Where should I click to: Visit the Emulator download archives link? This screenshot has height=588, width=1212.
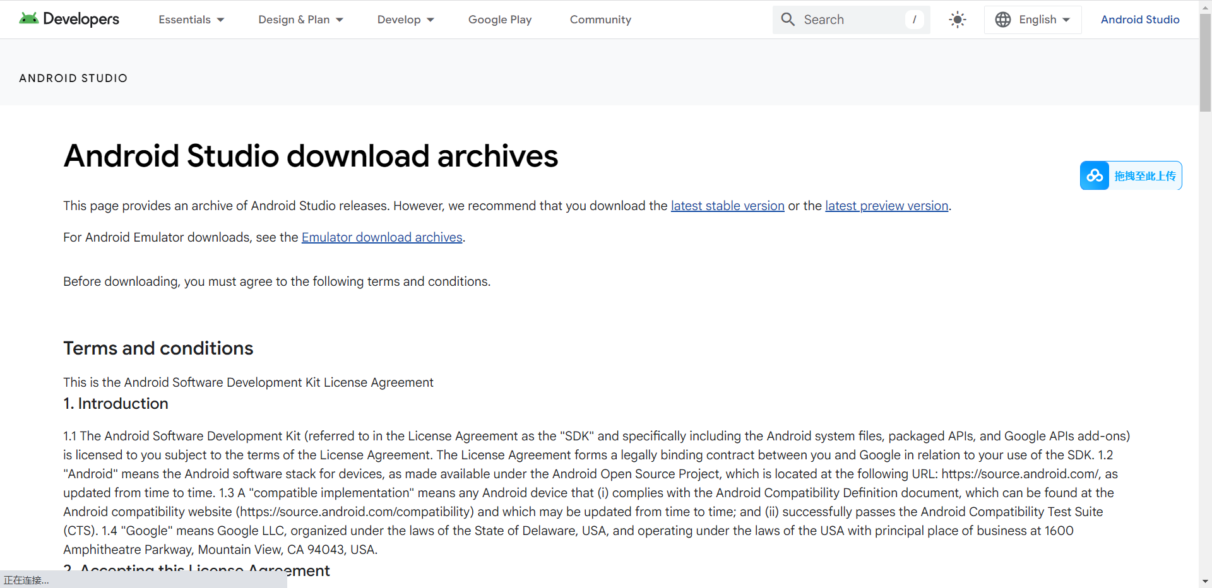pos(381,237)
